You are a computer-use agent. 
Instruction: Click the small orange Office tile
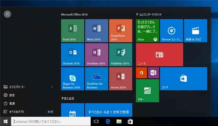pyautogui.click(x=141, y=73)
